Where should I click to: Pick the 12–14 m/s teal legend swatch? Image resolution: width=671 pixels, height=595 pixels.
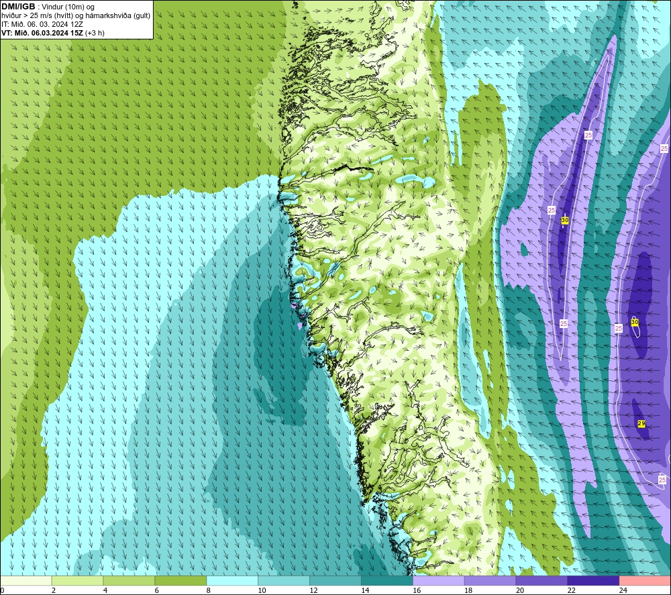(335, 581)
